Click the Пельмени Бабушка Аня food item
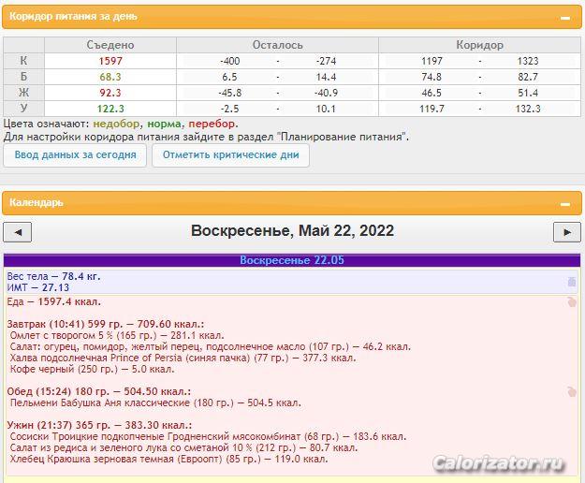The image size is (585, 483). 154,403
